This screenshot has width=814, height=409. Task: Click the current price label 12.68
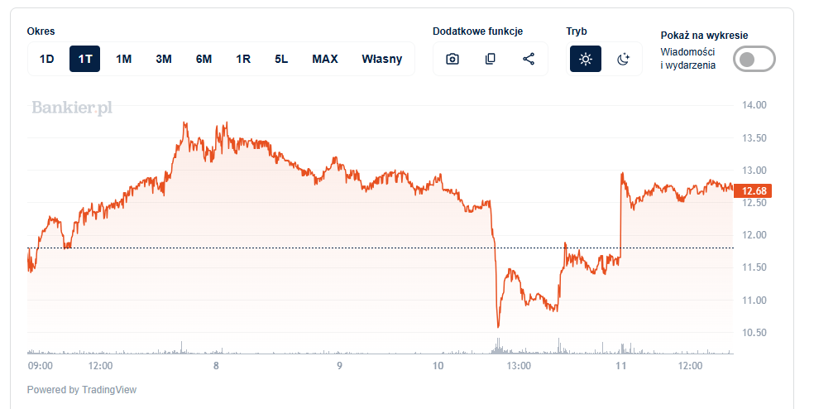pos(753,191)
